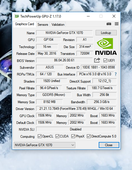Click the Close button
Screen dimensions: 132x170
[109, 145]
